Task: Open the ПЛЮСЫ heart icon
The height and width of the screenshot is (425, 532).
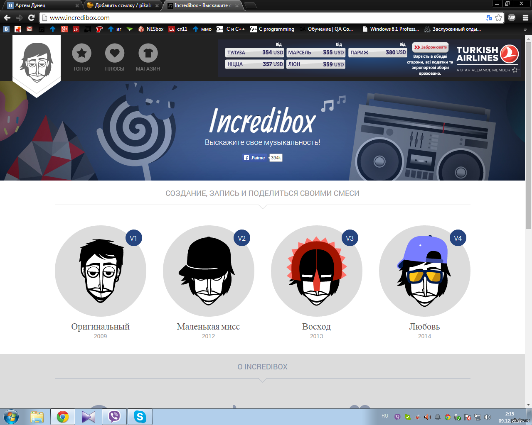Action: pyautogui.click(x=115, y=53)
